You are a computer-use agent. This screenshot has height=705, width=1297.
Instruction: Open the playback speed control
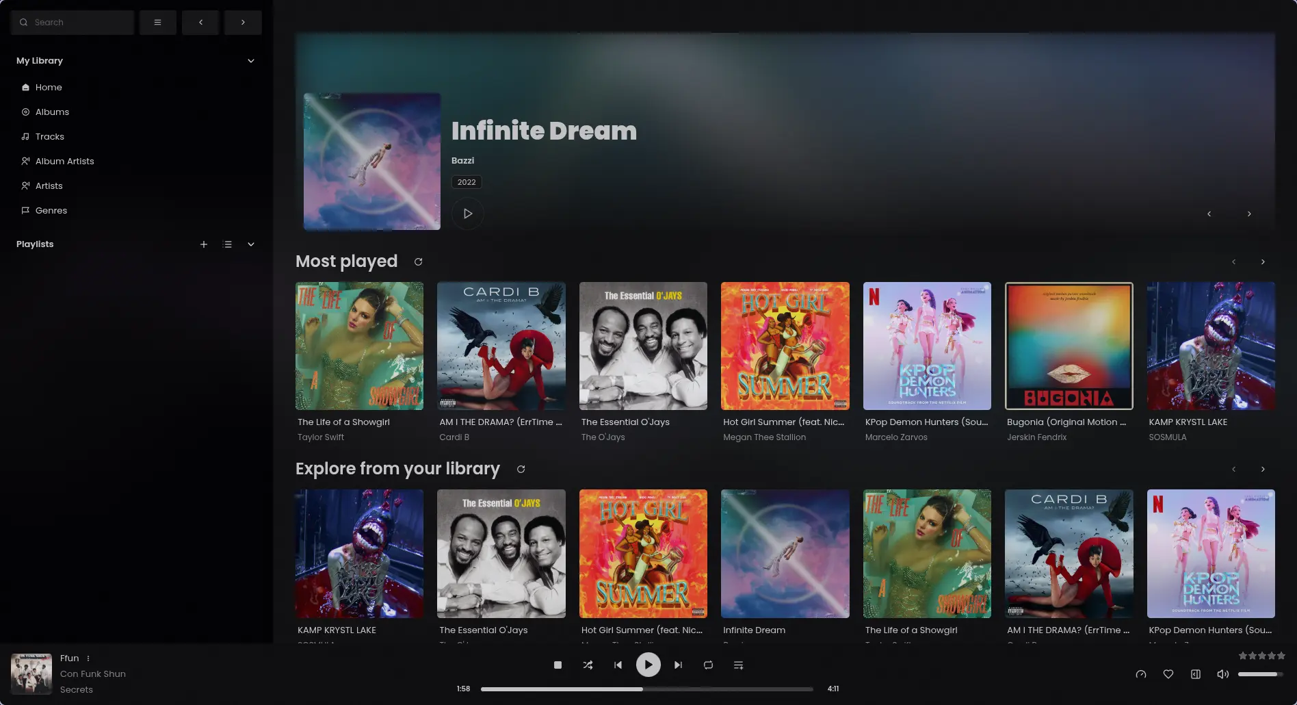(x=1140, y=674)
